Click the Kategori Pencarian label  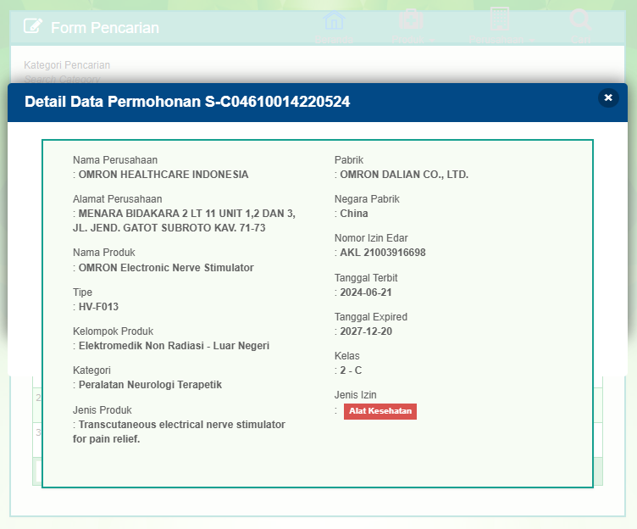pos(67,65)
